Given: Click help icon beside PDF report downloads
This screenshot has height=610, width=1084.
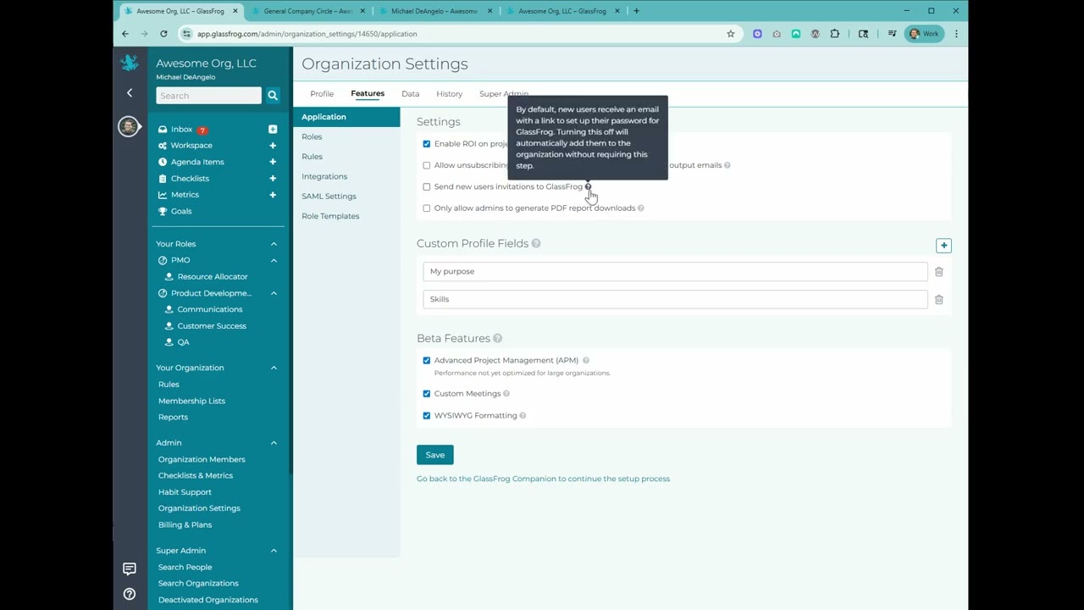Looking at the screenshot, I should (641, 208).
